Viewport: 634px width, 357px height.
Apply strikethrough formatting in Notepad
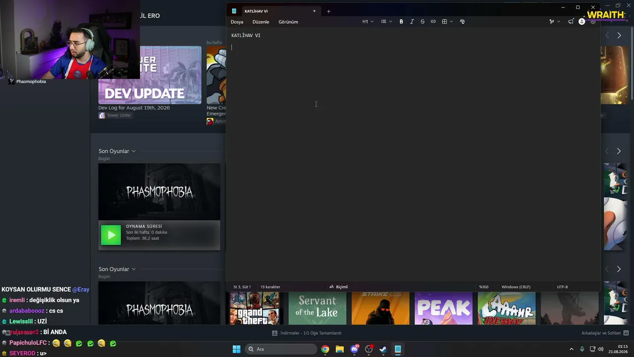pyautogui.click(x=423, y=22)
